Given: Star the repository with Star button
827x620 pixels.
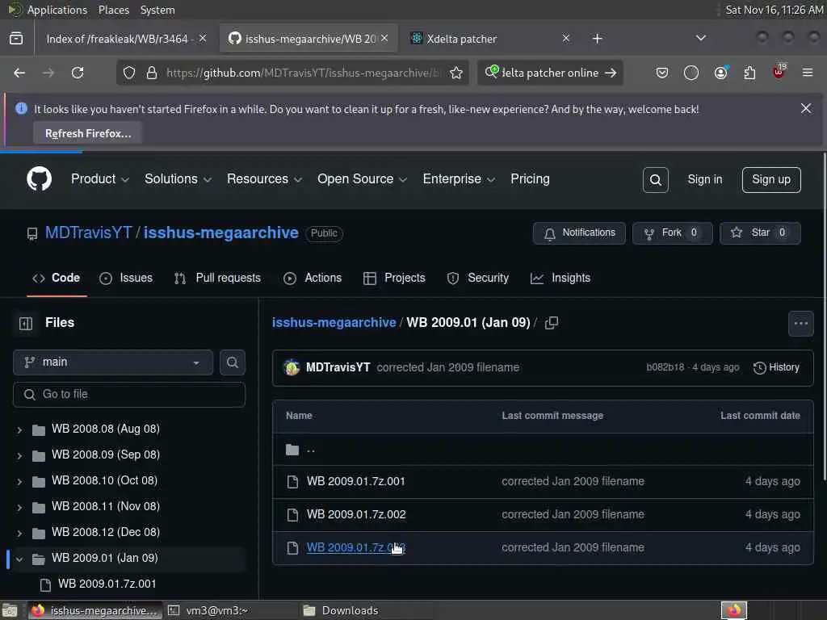Looking at the screenshot, I should pos(760,233).
